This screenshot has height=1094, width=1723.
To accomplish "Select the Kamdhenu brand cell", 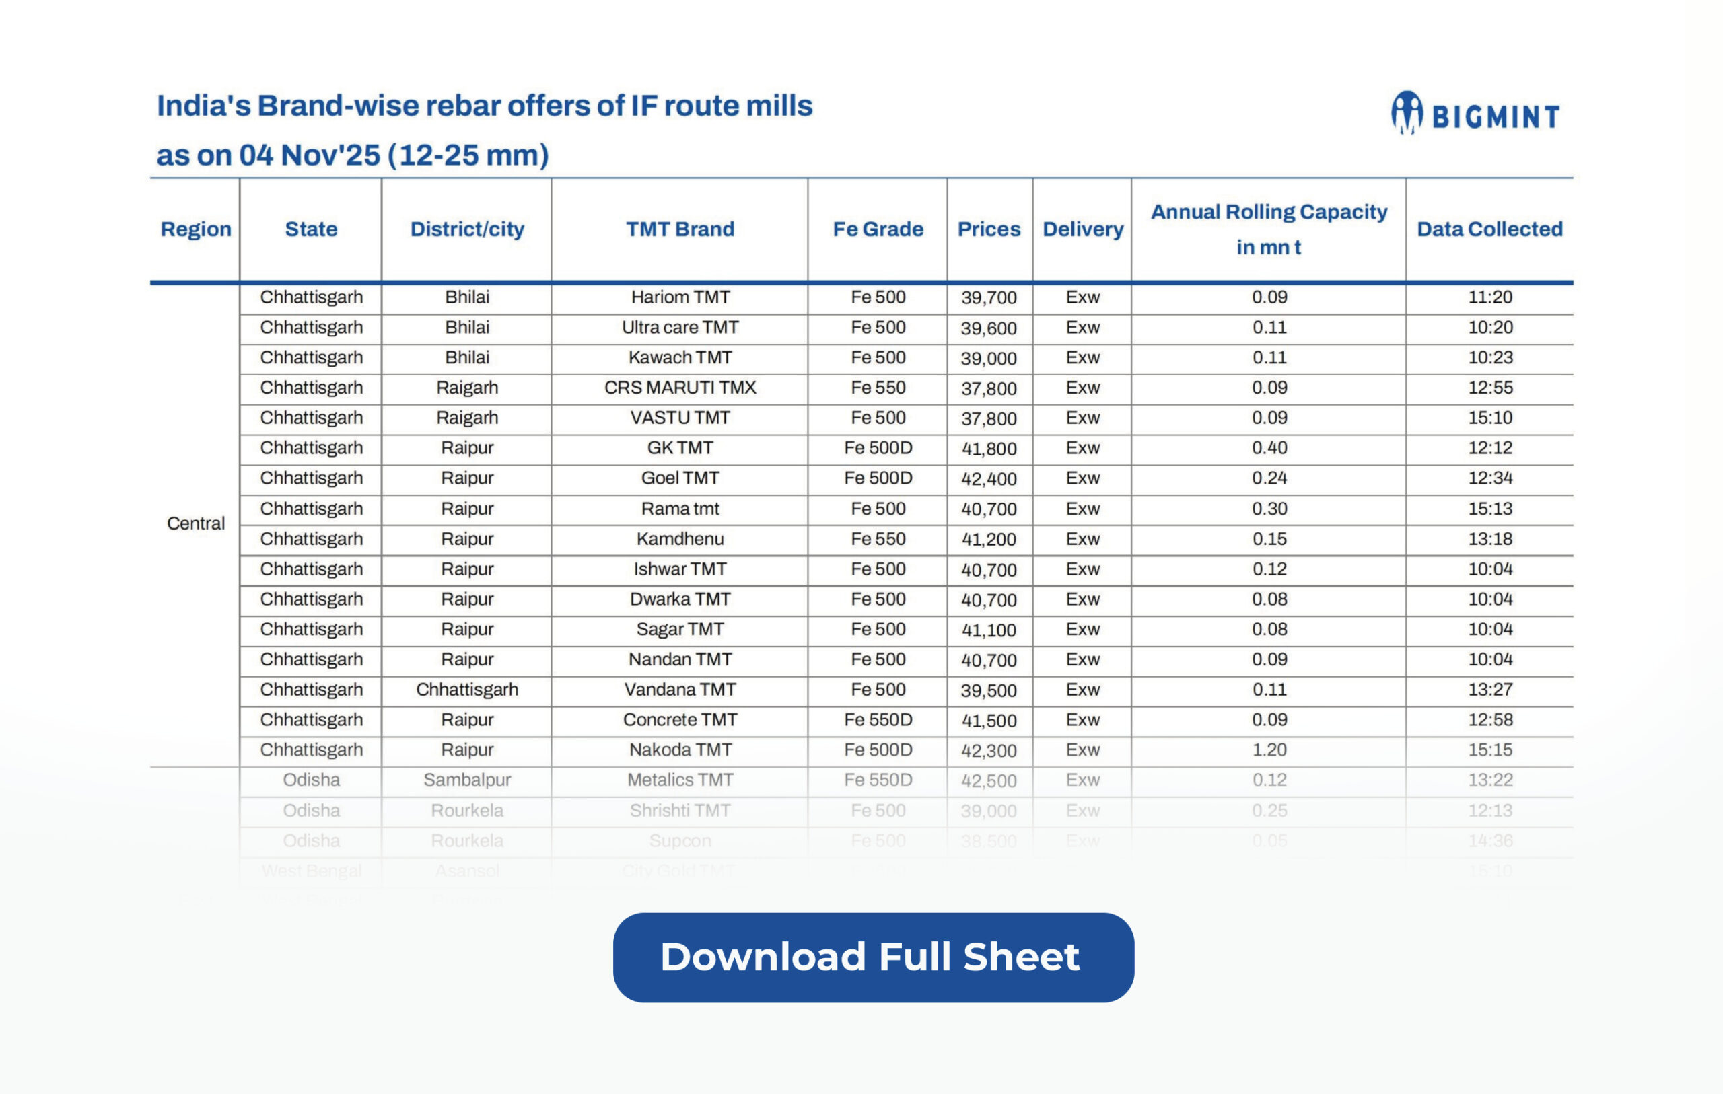I will (680, 539).
